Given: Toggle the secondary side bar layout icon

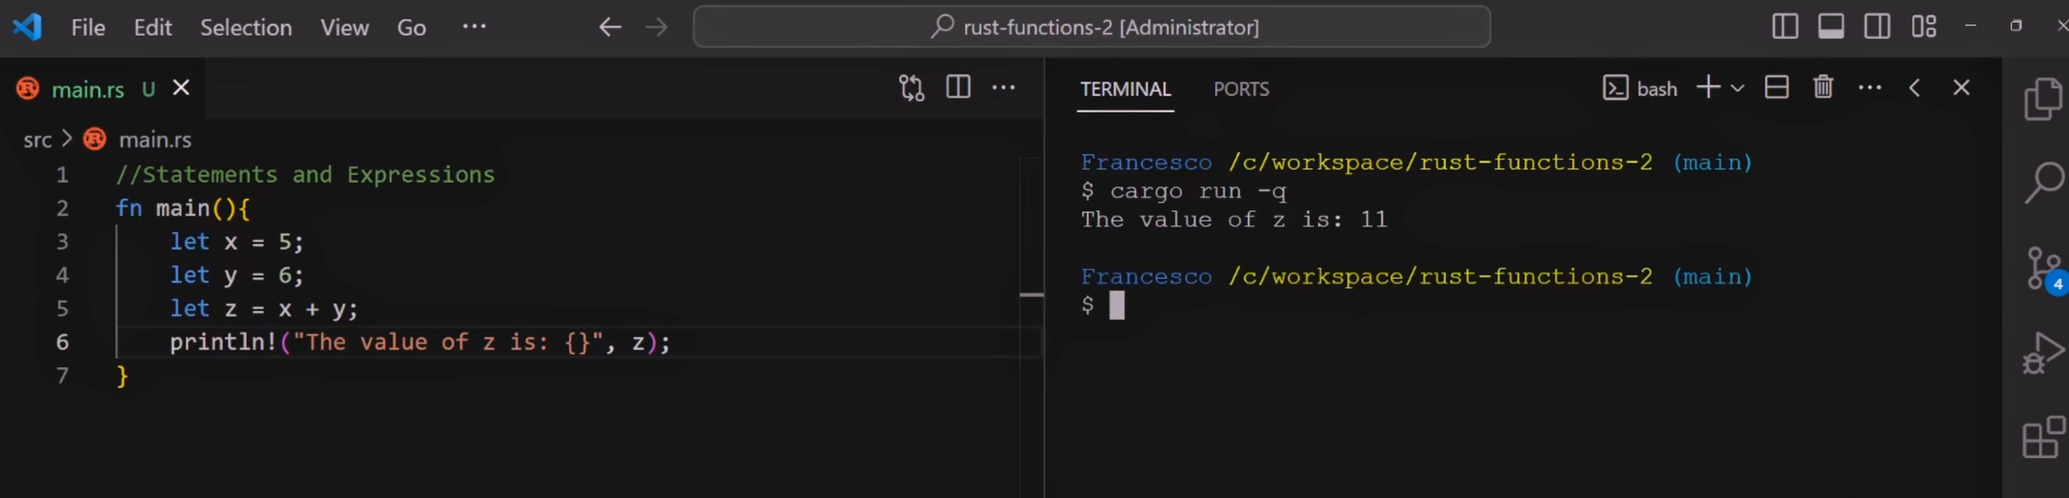Looking at the screenshot, I should pyautogui.click(x=1877, y=27).
